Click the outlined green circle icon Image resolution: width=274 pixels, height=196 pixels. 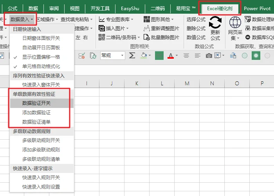pos(245,56)
